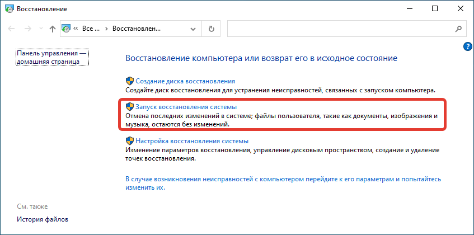Click shield icon beside "Запуск восстановления системы"
This screenshot has width=474, height=235.
tap(129, 106)
